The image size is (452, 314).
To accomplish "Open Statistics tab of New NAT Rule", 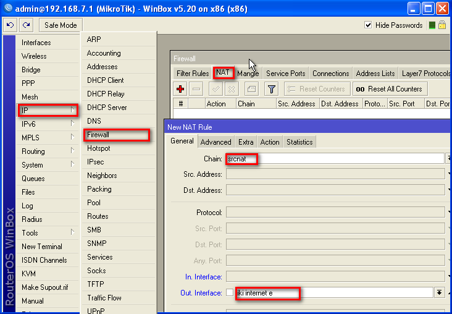I will [x=299, y=142].
